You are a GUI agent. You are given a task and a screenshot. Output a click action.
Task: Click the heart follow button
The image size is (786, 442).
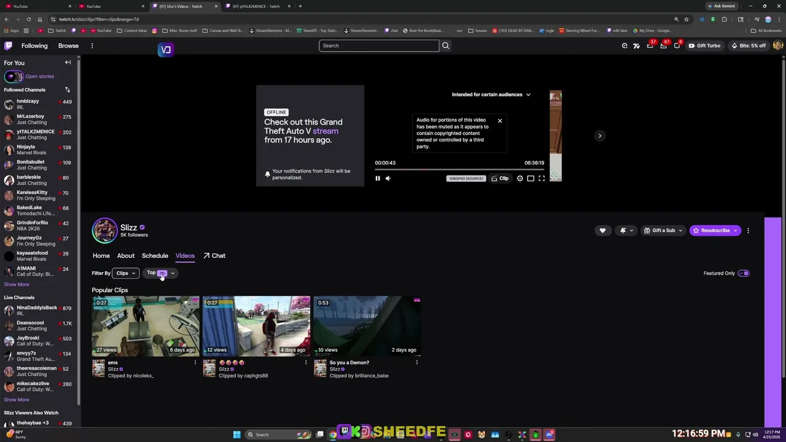(x=602, y=230)
